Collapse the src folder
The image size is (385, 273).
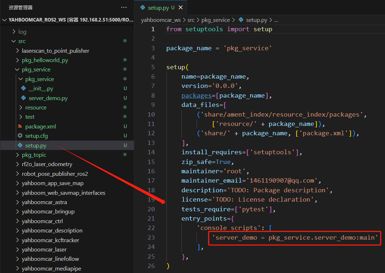coord(14,41)
